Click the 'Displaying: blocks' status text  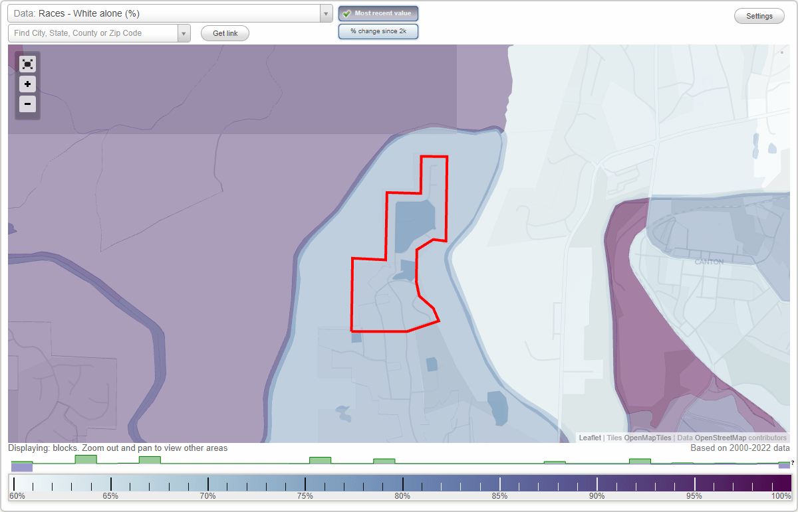click(x=118, y=448)
